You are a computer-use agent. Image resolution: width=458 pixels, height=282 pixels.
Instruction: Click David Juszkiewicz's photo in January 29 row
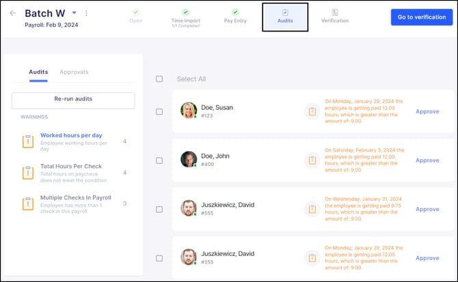(x=189, y=257)
